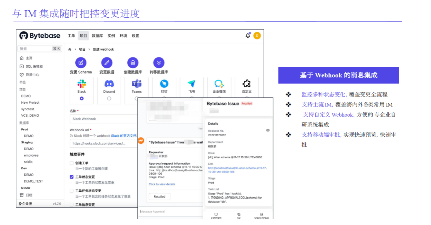Open project DEMO under 项目
This screenshot has width=431, height=225.
[26, 96]
